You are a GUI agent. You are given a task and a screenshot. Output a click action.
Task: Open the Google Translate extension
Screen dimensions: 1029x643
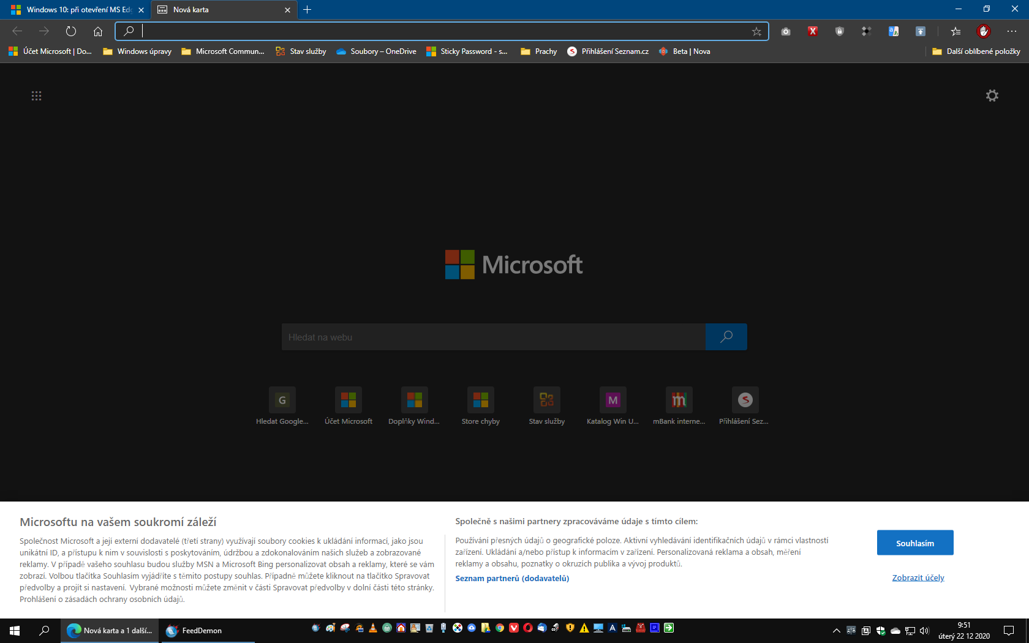coord(894,31)
